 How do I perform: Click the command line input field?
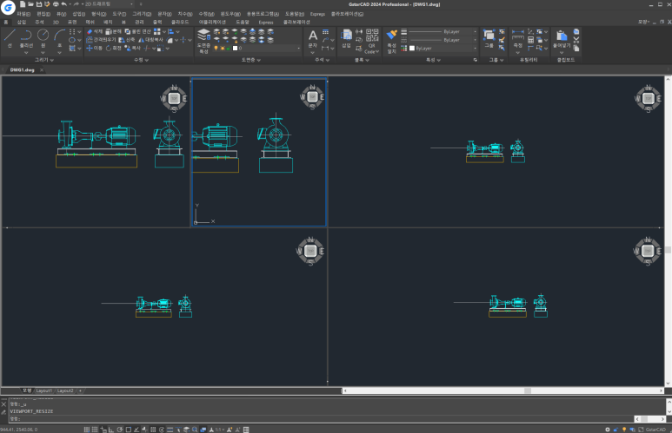(321, 419)
